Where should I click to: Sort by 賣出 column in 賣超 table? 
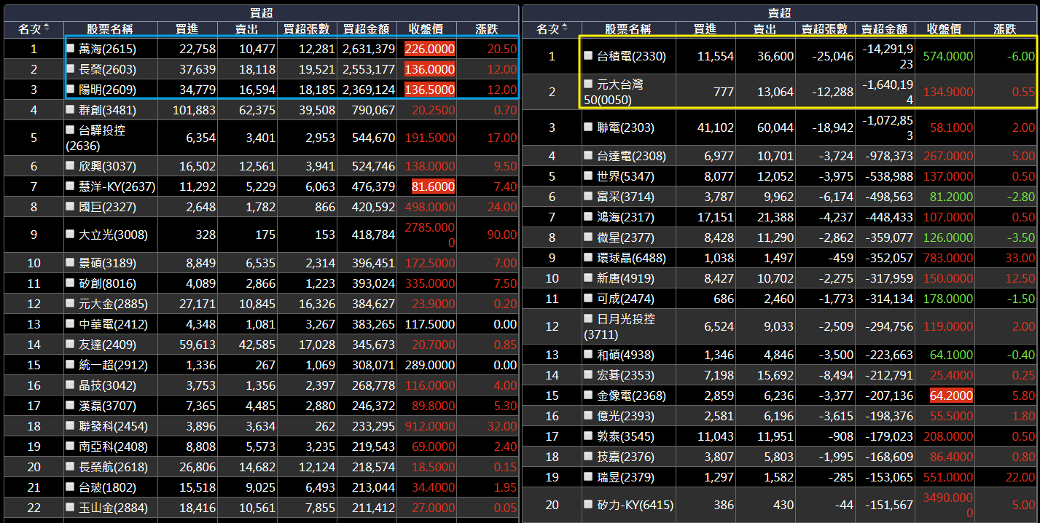pos(765,29)
